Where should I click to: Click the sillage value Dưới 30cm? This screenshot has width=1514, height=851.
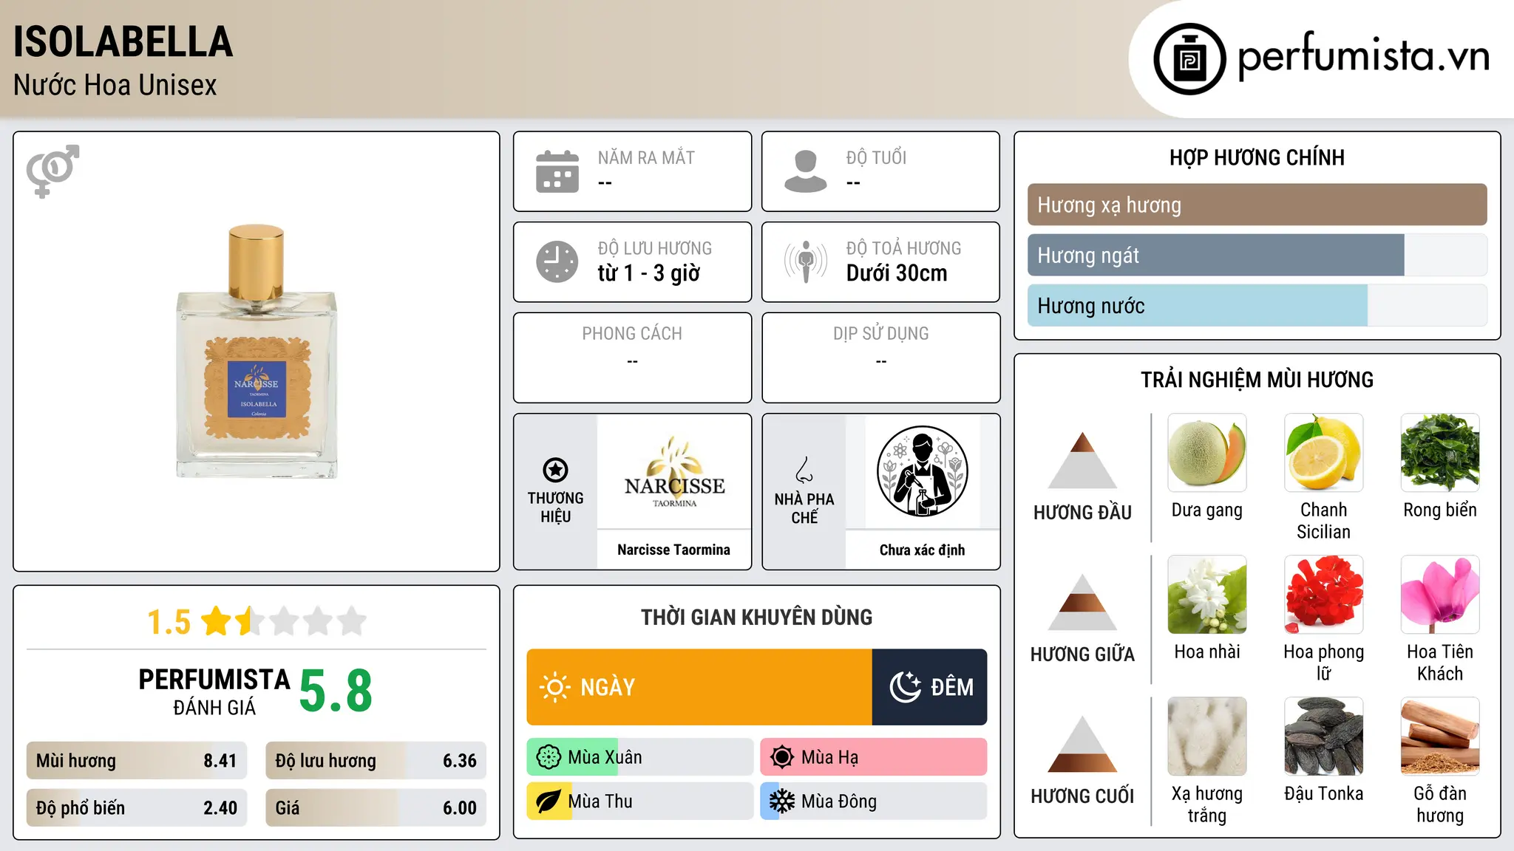pos(896,273)
